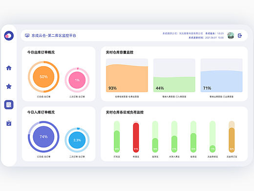Viewport: 254px width, 191px height.
Task: Click the zone label under the red 97% bar
Action: pos(136,157)
